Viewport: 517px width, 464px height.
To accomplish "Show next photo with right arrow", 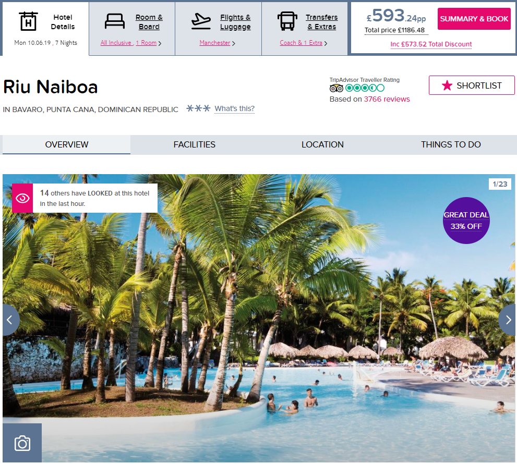I will coord(508,320).
